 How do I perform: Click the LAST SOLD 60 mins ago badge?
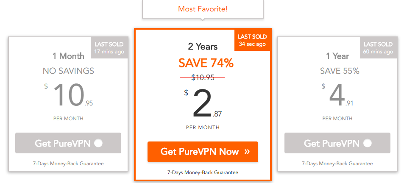click(378, 48)
